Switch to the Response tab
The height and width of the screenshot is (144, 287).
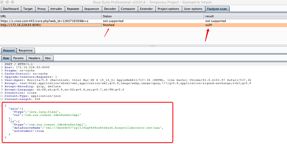[x=26, y=50]
